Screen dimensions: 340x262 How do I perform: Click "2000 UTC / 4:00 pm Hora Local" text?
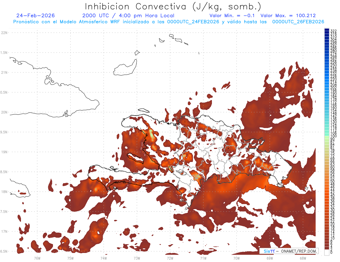128,16
